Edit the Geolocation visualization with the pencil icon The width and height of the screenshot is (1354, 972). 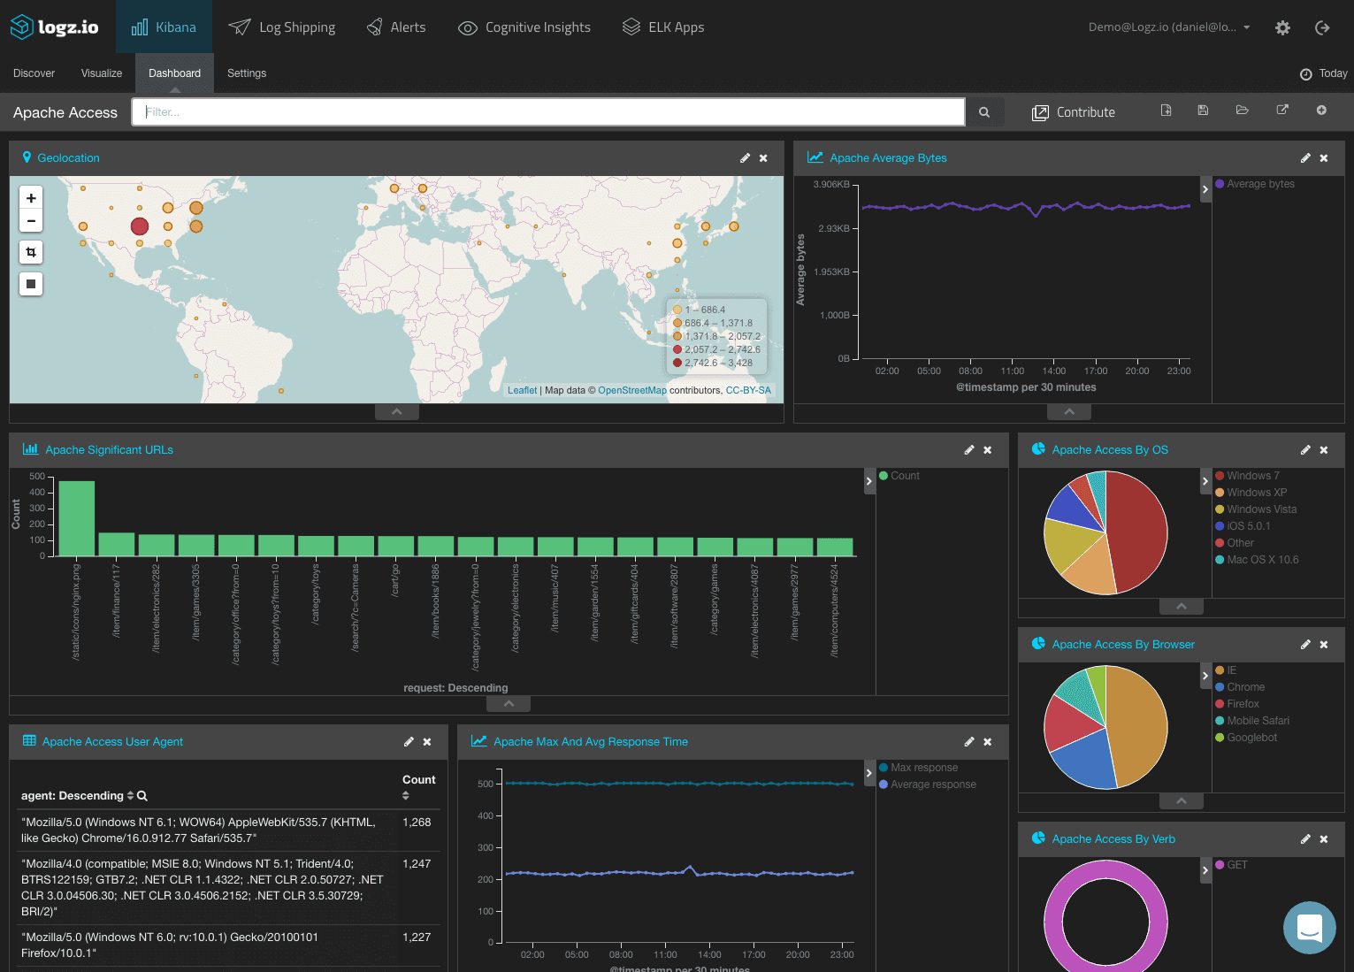pyautogui.click(x=745, y=157)
